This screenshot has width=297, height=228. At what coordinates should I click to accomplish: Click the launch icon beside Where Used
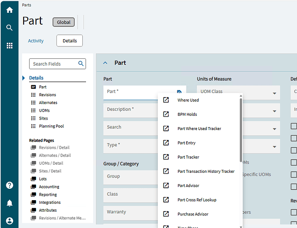166,100
